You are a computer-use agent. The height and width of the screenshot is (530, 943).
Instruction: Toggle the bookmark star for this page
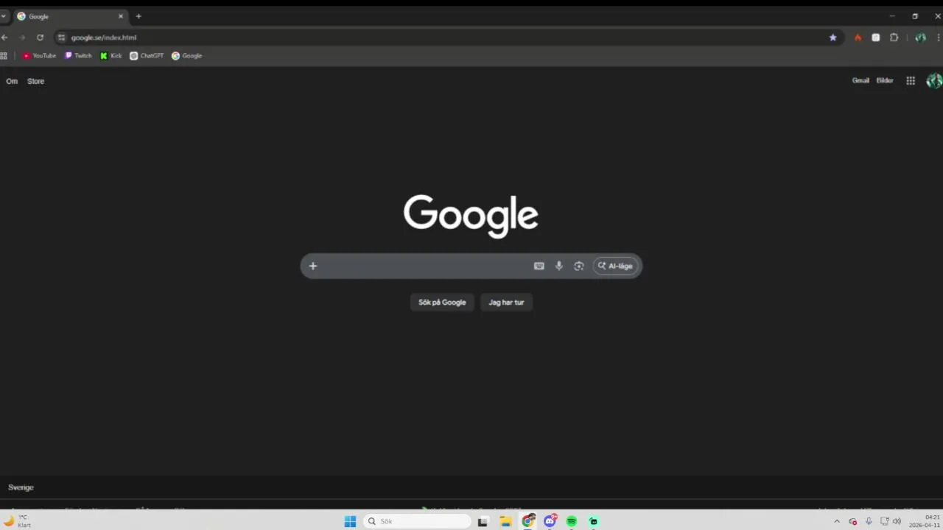(833, 38)
